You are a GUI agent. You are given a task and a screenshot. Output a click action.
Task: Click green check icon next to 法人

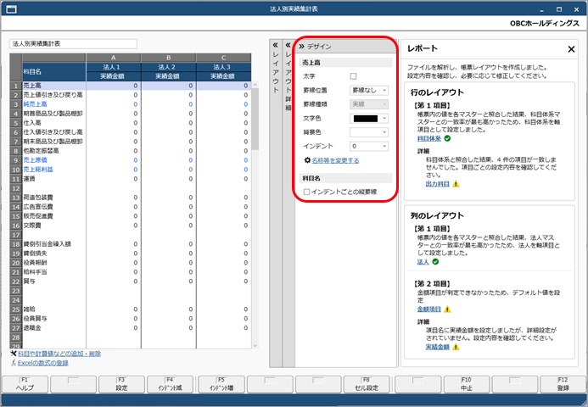point(435,262)
